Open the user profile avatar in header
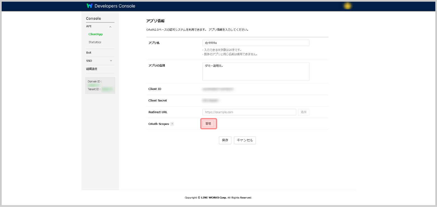The height and width of the screenshot is (207, 437). click(347, 6)
